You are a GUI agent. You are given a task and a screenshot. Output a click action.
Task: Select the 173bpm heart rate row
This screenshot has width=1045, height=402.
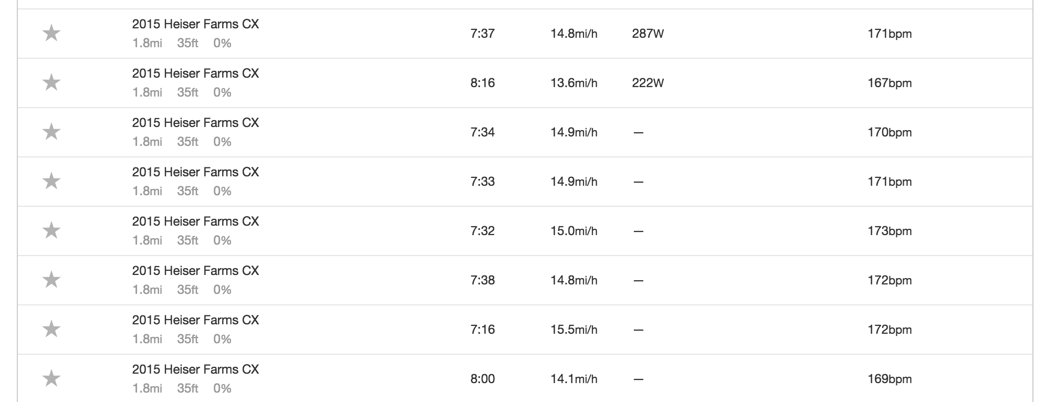(525, 231)
